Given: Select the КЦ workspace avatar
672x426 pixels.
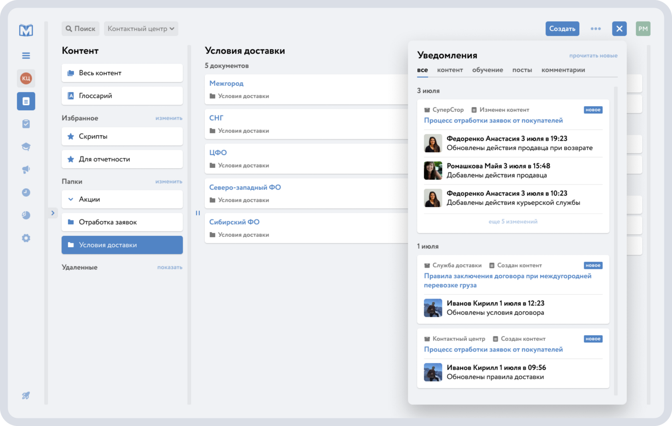Looking at the screenshot, I should point(26,78).
